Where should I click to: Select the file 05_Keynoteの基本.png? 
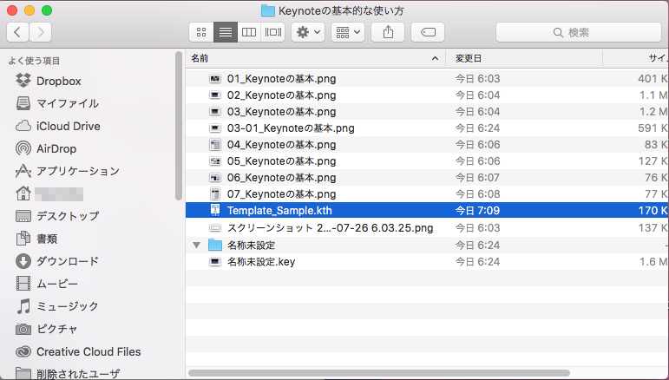[x=281, y=161]
